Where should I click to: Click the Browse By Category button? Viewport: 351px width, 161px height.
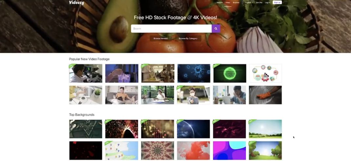tap(188, 38)
